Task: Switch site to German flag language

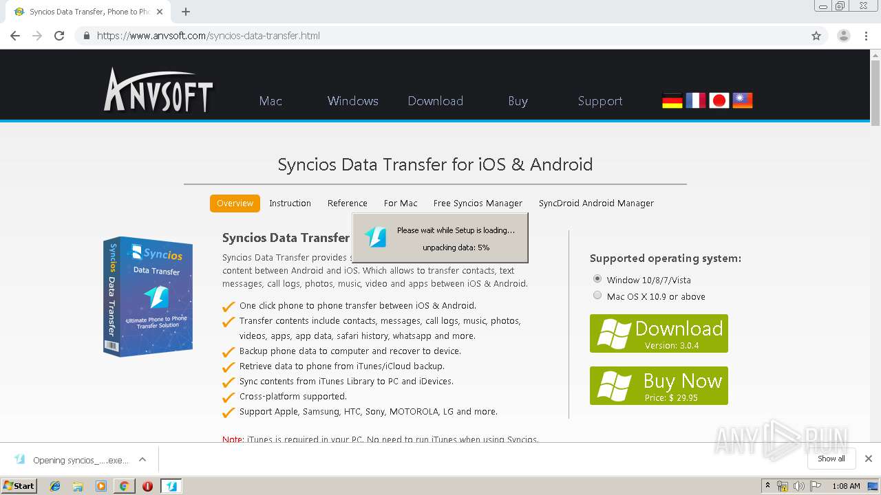Action: point(672,101)
